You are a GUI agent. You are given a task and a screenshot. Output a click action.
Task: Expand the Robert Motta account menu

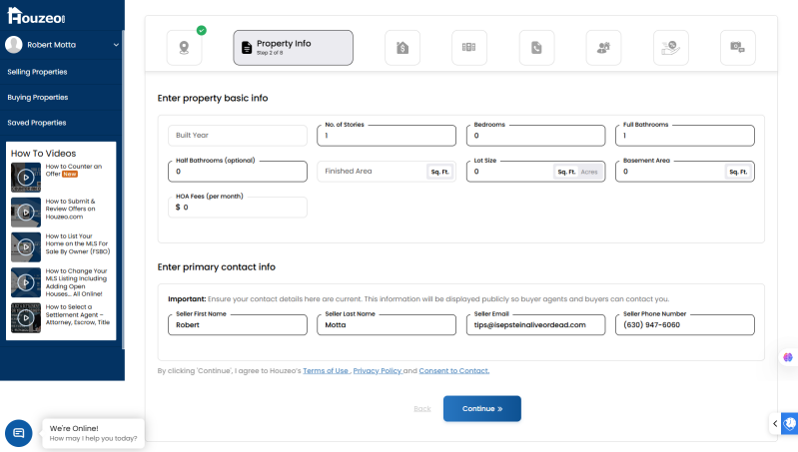(116, 45)
